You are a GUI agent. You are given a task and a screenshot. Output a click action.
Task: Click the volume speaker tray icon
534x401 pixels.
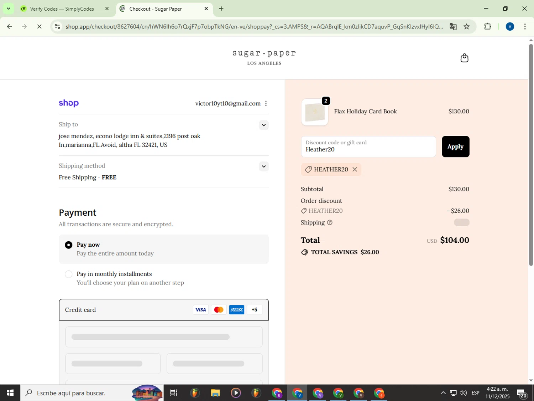click(x=463, y=393)
